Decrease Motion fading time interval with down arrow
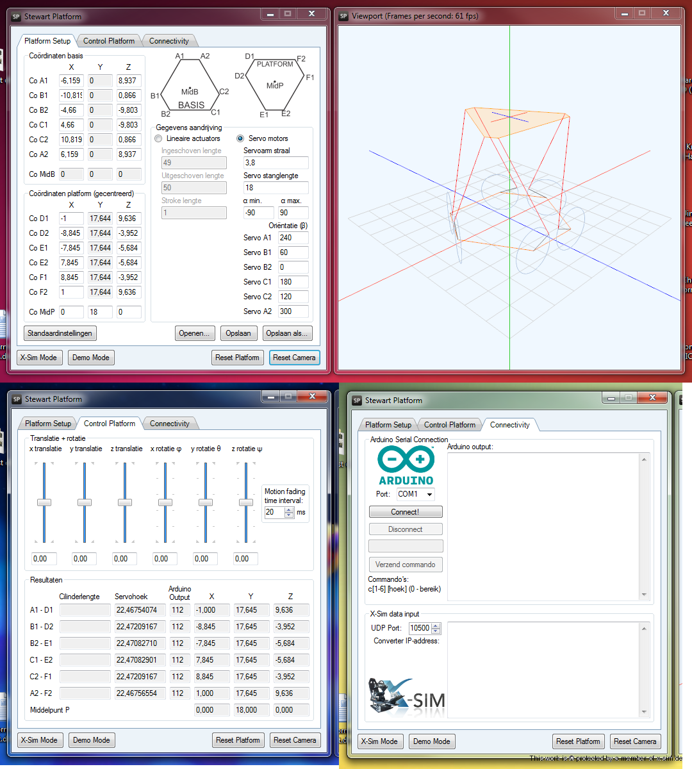 [289, 515]
